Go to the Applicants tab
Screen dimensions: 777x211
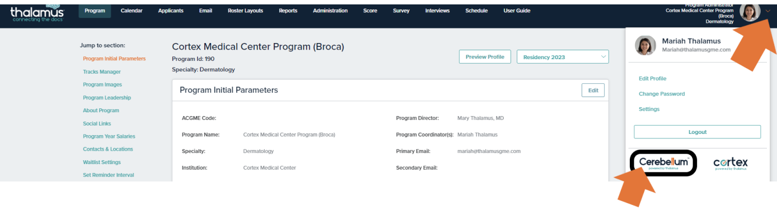[x=171, y=11]
